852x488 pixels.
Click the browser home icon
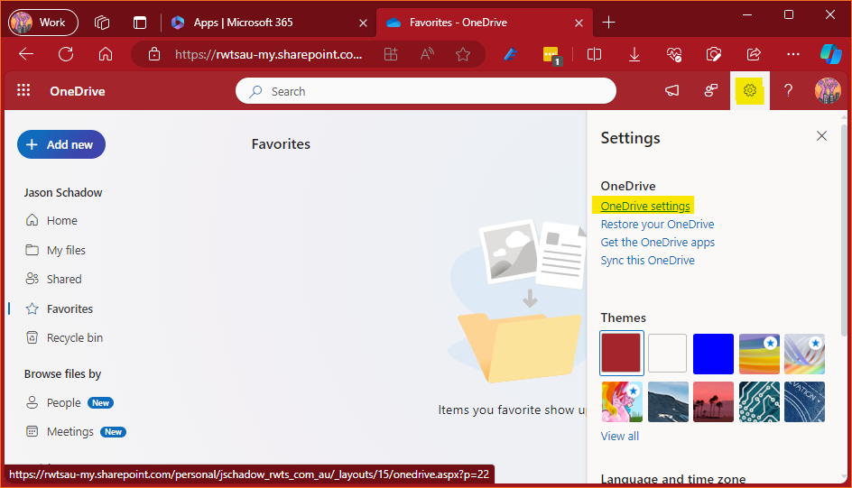(x=106, y=54)
